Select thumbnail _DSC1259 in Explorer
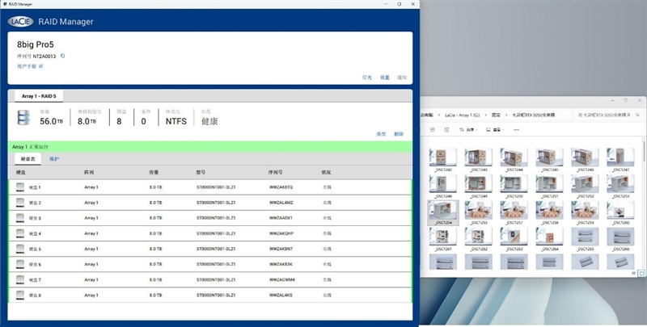This screenshot has height=327, width=647. tap(585, 212)
